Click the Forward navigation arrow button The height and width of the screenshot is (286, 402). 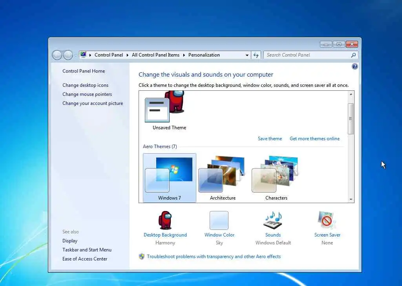point(68,55)
